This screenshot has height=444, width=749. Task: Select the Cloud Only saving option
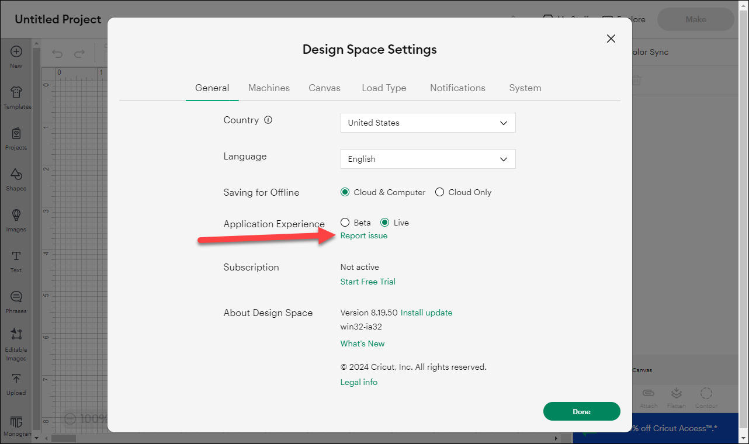click(440, 192)
